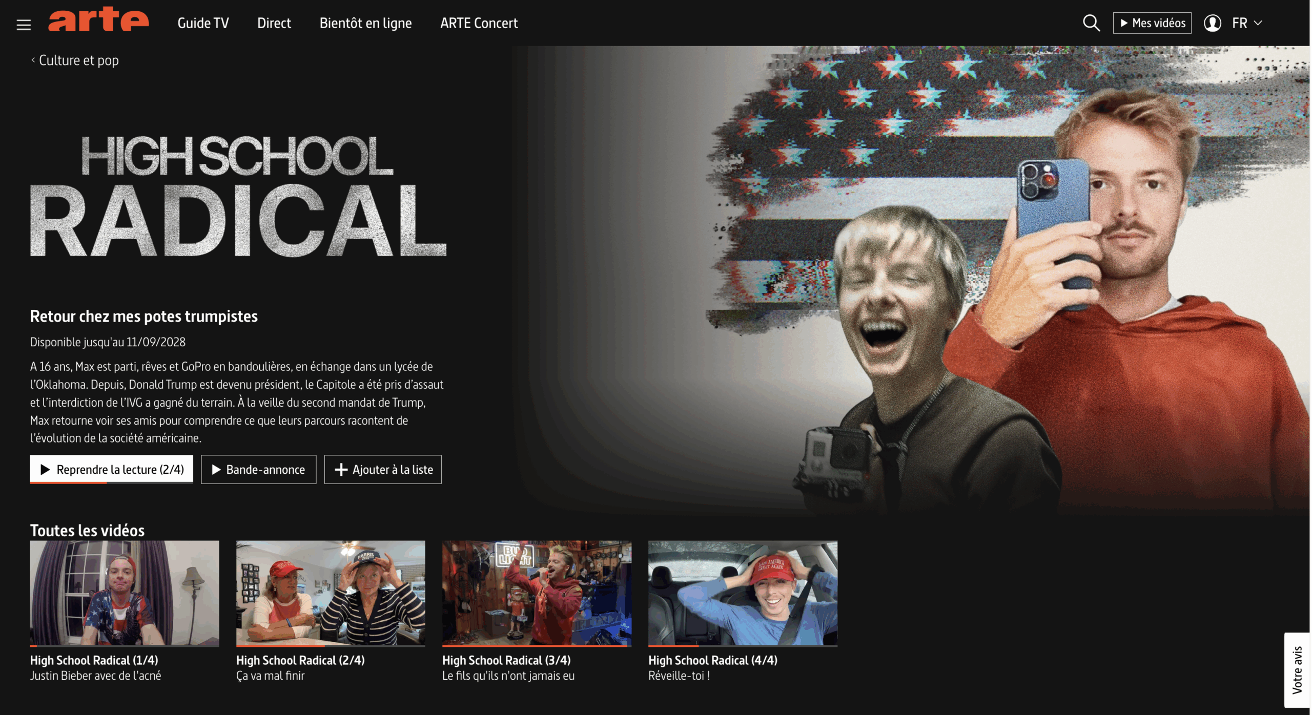Open the High School Radical (4/4) thumbnail
The image size is (1312, 715).
coord(743,593)
